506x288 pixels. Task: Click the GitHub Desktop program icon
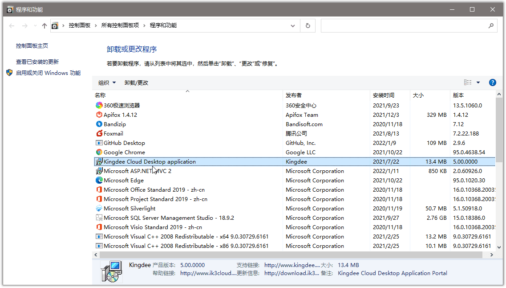pos(99,143)
